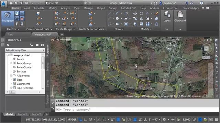Click the large Toolspace button

click(x=8, y=18)
